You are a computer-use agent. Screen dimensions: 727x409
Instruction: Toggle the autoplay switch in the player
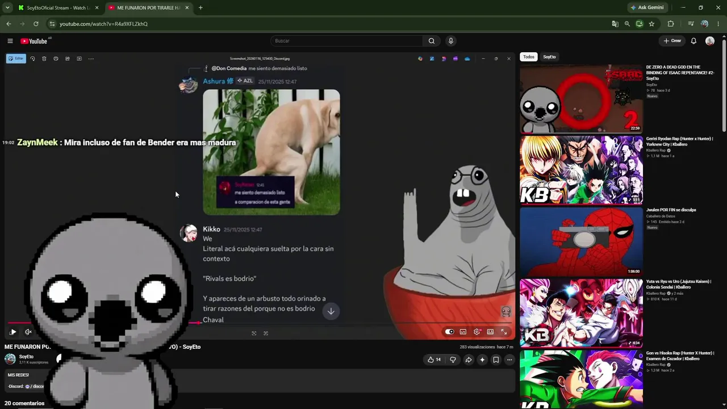[450, 332]
